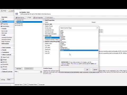Select the Group1 (C) field
Screen dimensions: 127x95
[x=29, y=22]
